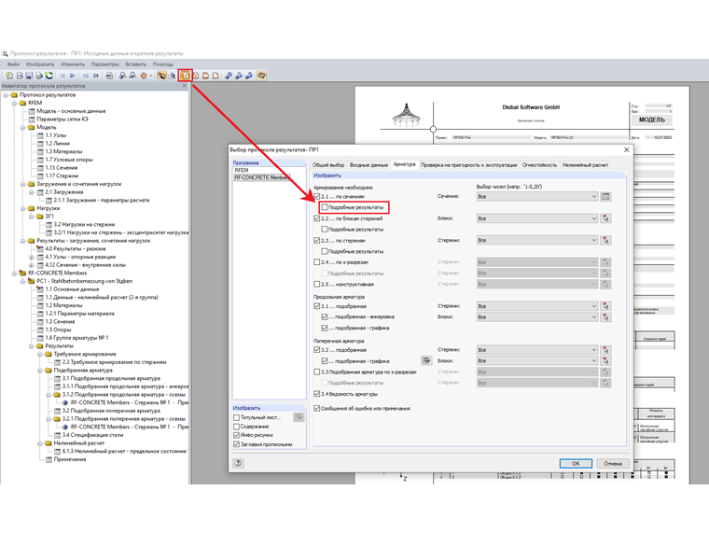Open the Стержни dropdown in row 2.3
Viewport: 709px width, 533px height.
pos(537,240)
